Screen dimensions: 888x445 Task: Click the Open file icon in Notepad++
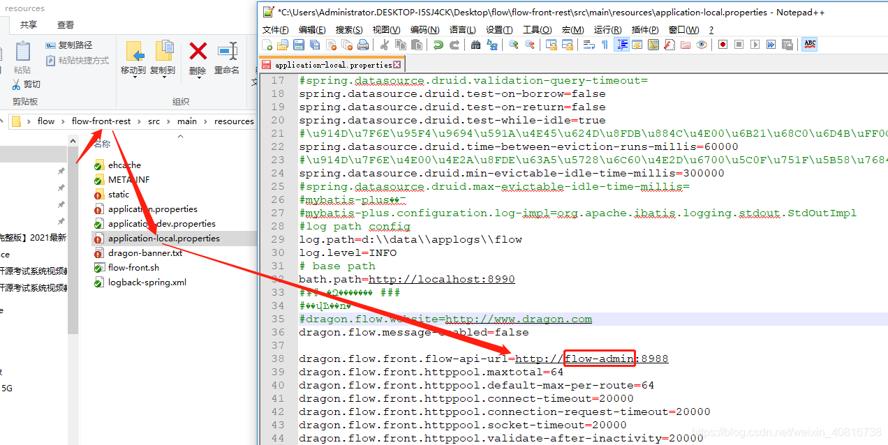(x=282, y=45)
